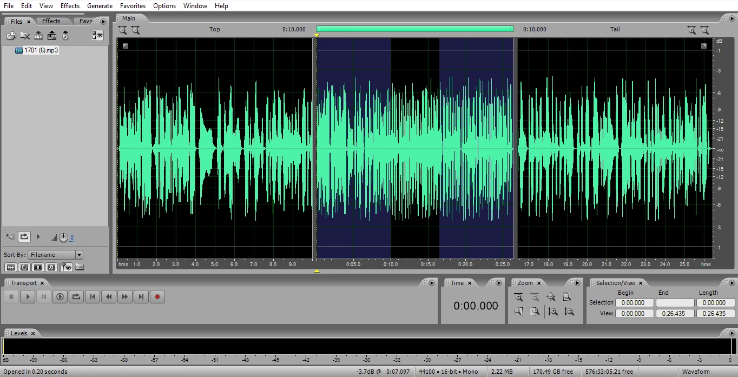Toggle the Auto-play speaker icon in Files panel
The height and width of the screenshot is (377, 738).
(x=10, y=237)
